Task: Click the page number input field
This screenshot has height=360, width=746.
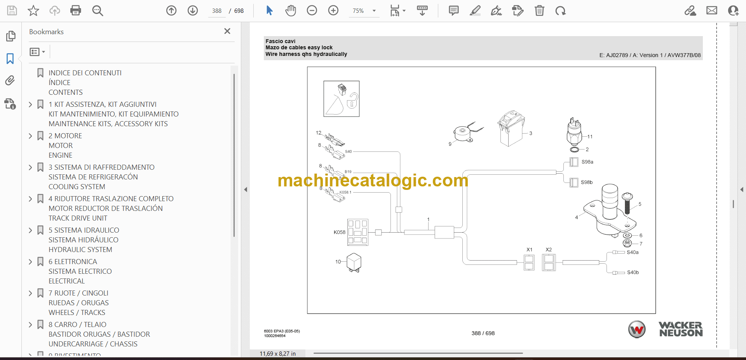Action: click(217, 11)
